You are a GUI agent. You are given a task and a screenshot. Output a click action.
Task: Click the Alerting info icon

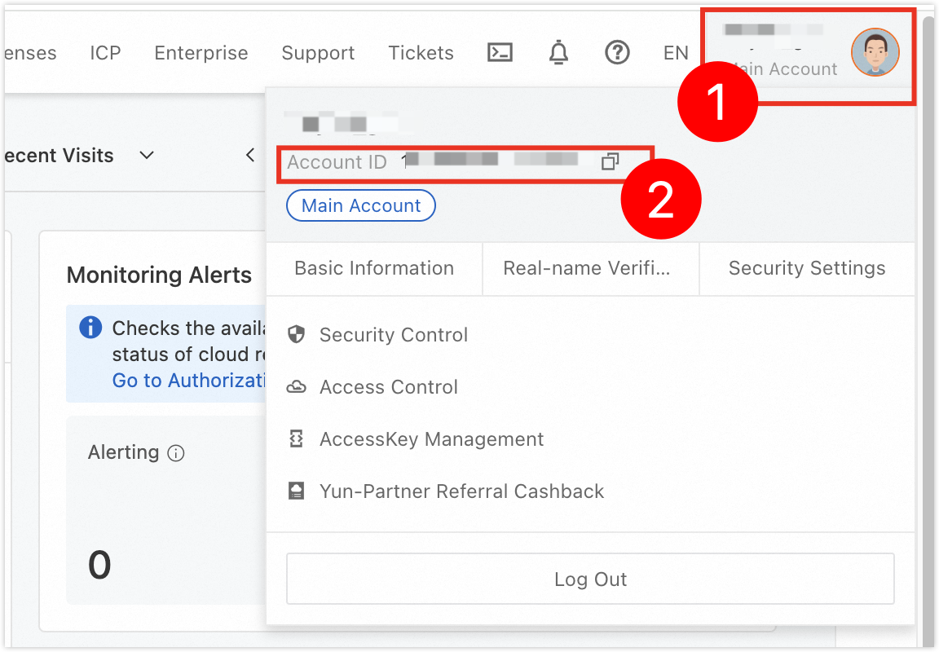coord(176,453)
